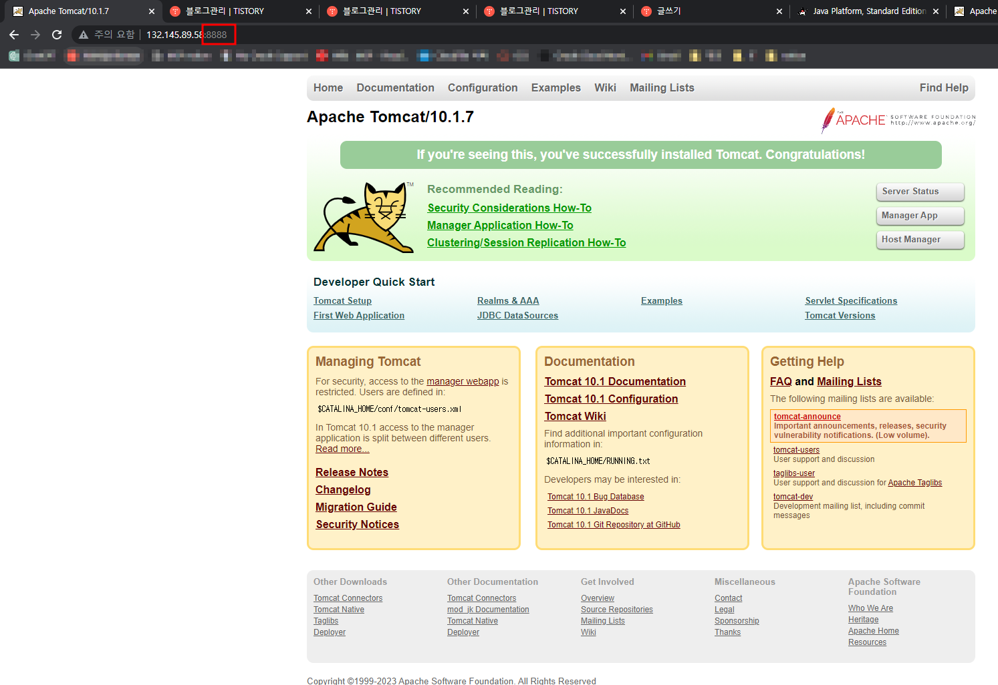Click the manager webapp link
This screenshot has height=685, width=998.
tap(463, 381)
